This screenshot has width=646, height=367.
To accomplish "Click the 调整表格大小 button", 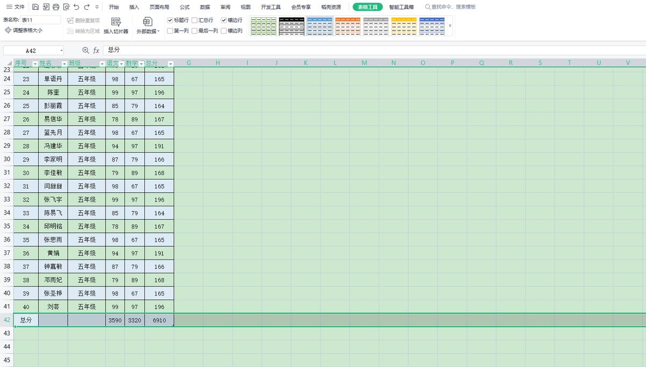I will pyautogui.click(x=24, y=31).
